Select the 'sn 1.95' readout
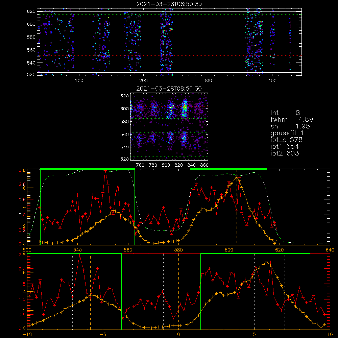The height and width of the screenshot is (338, 338). 290,126
